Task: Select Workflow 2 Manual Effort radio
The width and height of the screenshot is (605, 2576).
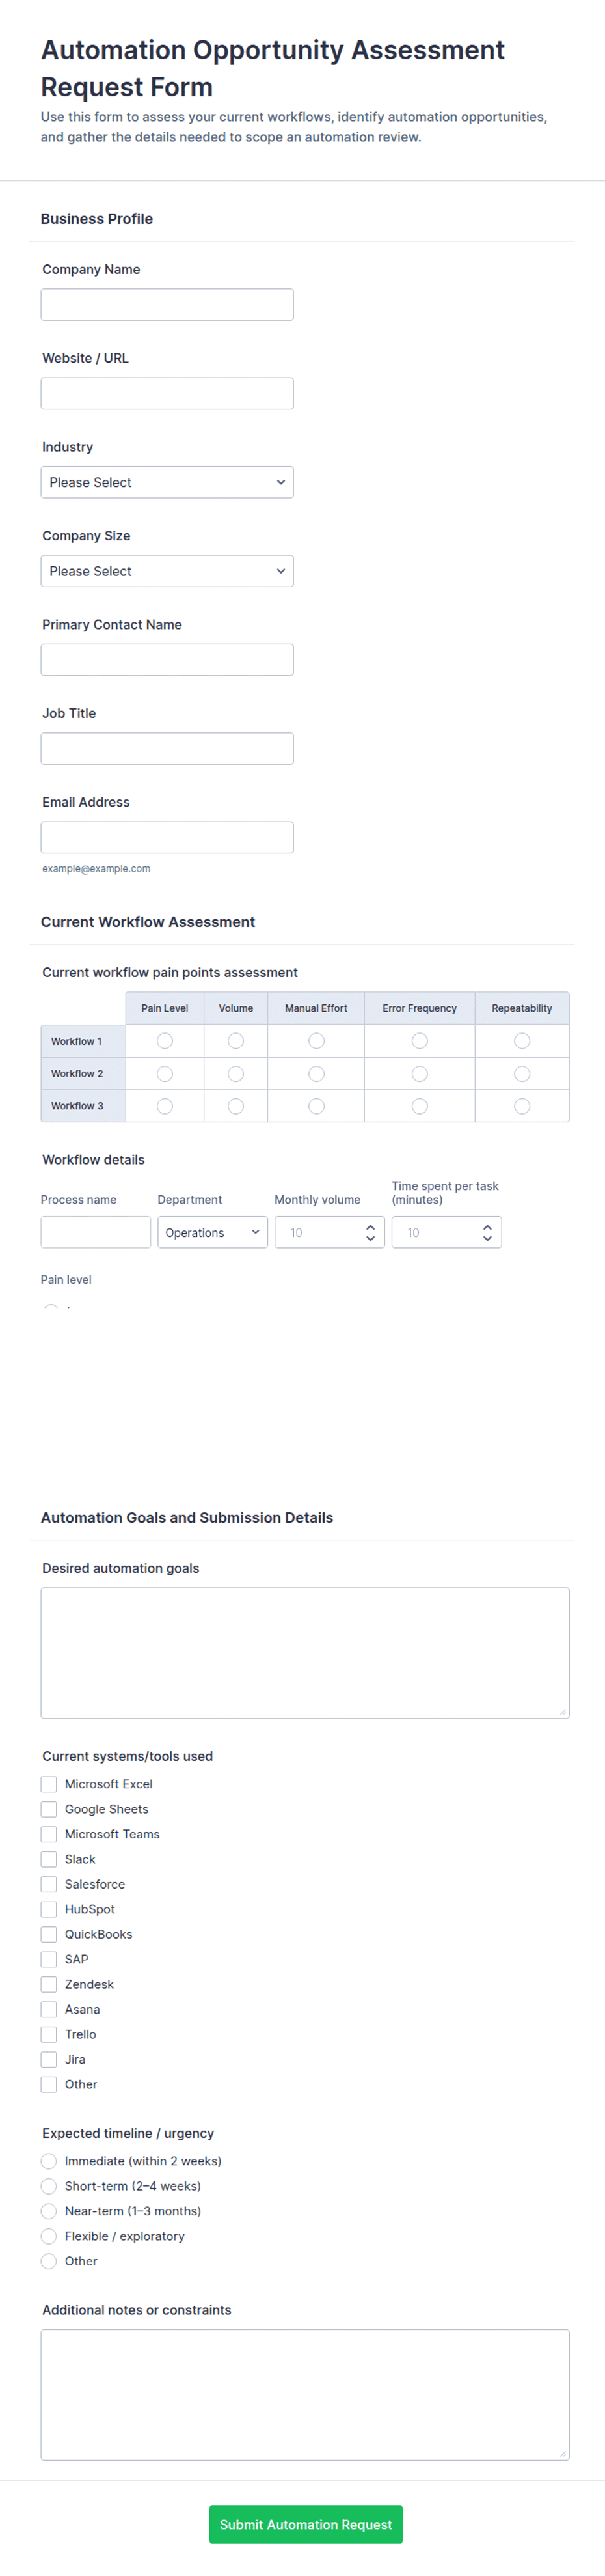Action: click(x=316, y=1074)
